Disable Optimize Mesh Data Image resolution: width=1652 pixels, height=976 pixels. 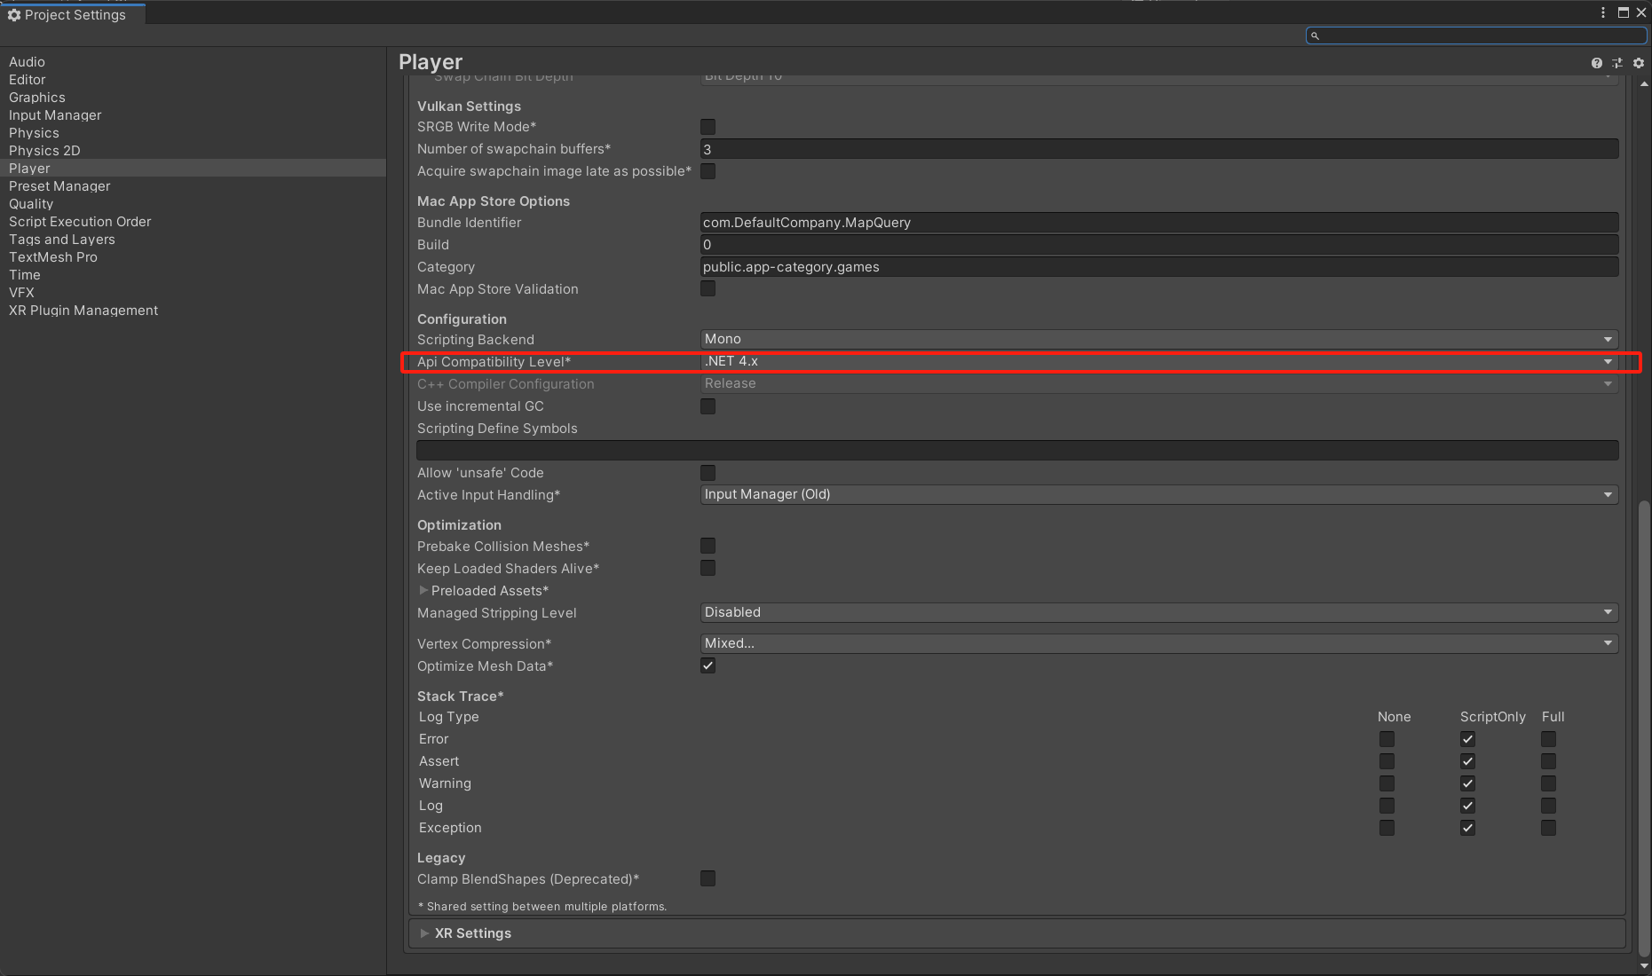(x=707, y=665)
